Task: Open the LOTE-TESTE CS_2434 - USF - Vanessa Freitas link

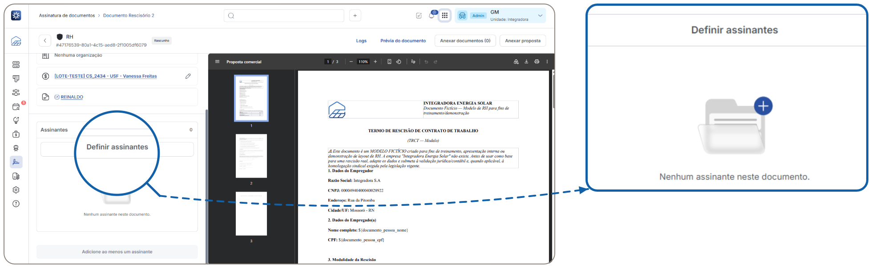Action: [x=105, y=76]
